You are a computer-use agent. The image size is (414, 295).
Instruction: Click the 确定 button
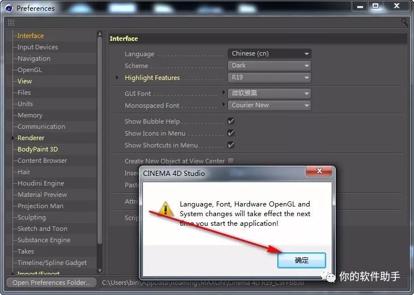pos(302,260)
